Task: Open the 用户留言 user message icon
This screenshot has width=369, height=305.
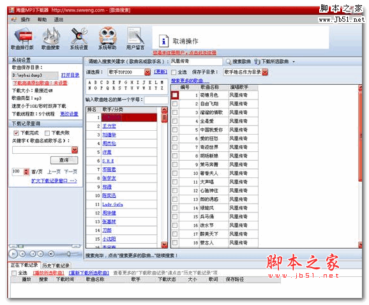Action: pos(135,38)
